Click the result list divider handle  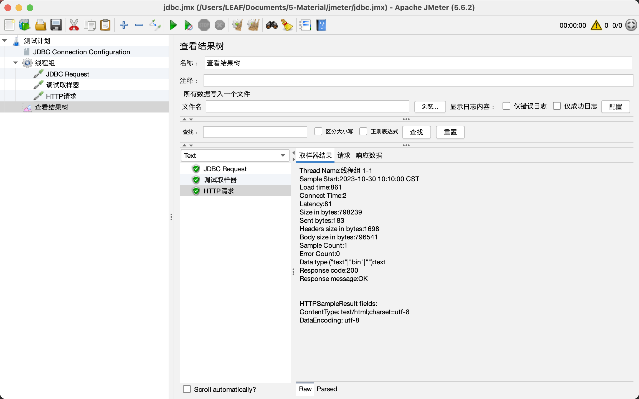(x=293, y=272)
